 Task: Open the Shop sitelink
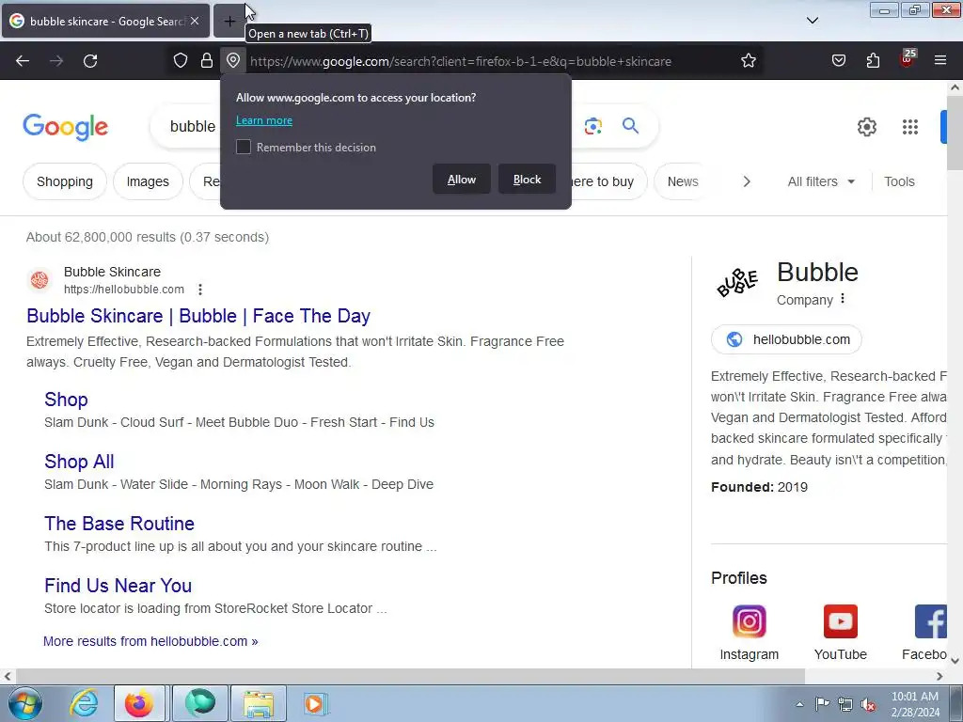click(66, 400)
